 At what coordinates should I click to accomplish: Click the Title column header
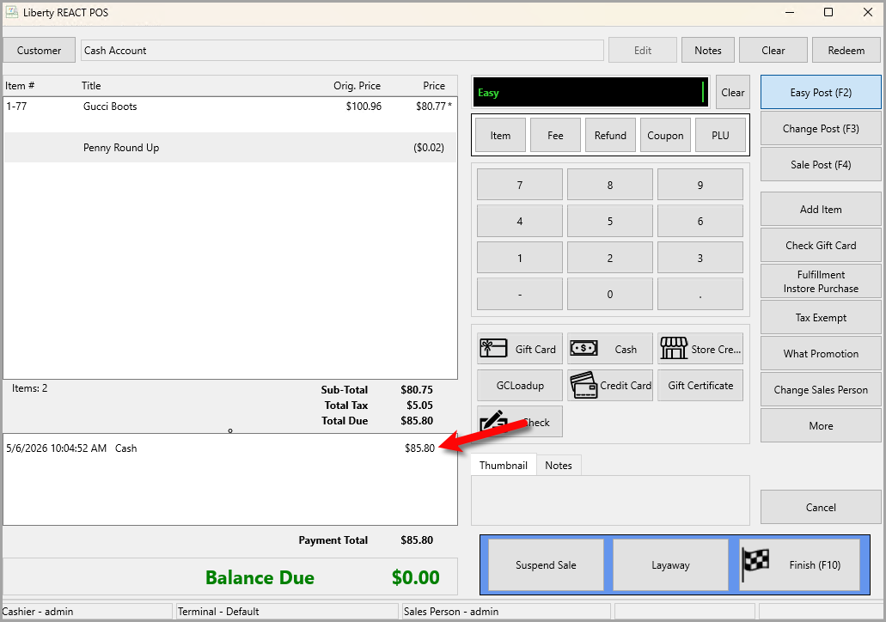[91, 86]
